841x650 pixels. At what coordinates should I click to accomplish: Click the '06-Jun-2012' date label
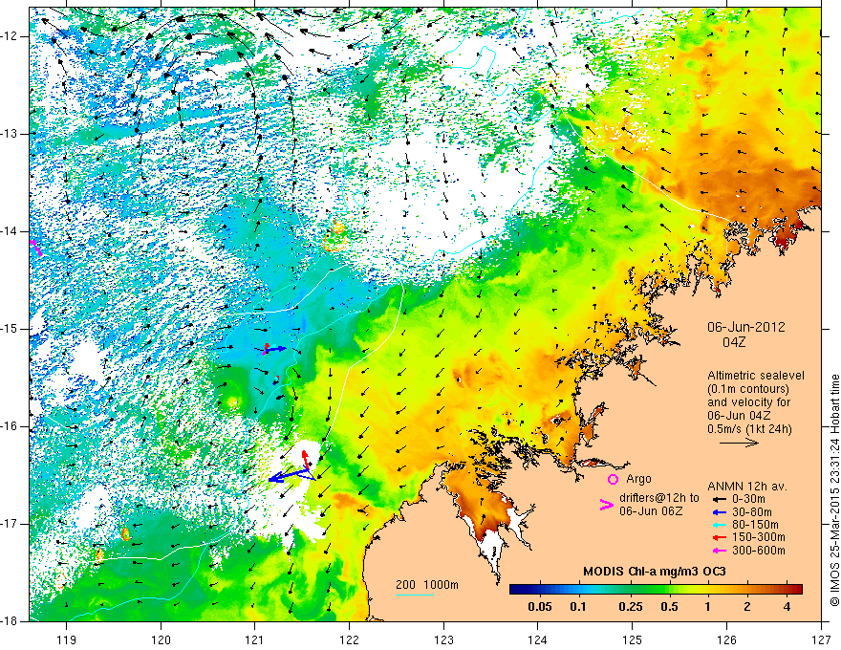(746, 327)
